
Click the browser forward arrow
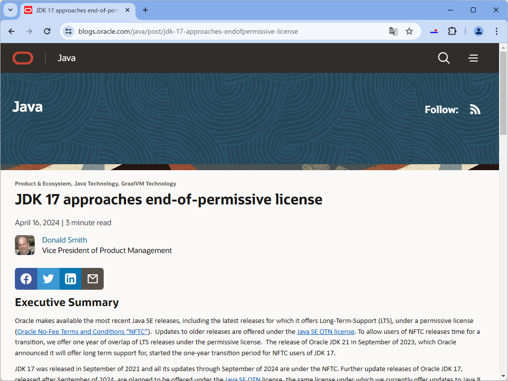(29, 31)
